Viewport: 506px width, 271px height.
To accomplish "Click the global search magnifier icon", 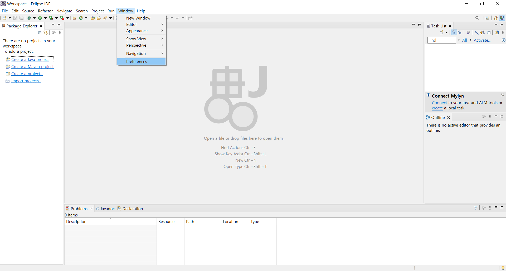I will [x=477, y=18].
